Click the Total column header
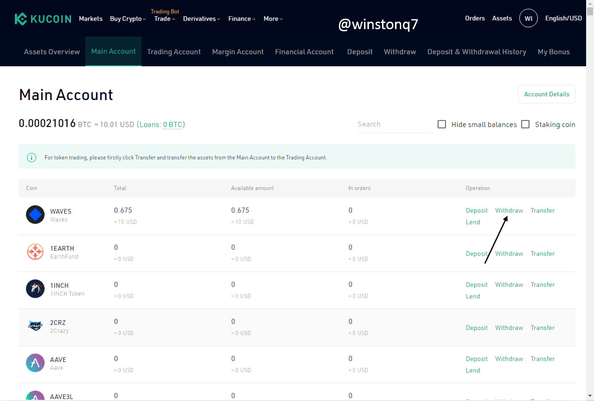The width and height of the screenshot is (594, 401). point(120,188)
